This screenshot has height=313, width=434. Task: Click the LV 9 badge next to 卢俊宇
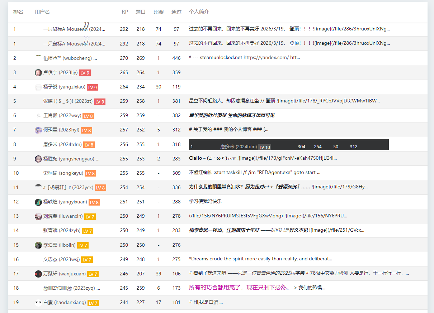click(85, 73)
